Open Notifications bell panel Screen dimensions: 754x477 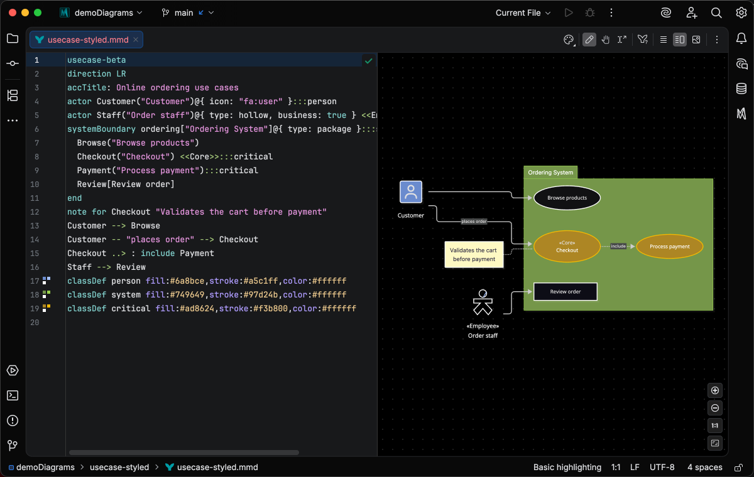741,38
